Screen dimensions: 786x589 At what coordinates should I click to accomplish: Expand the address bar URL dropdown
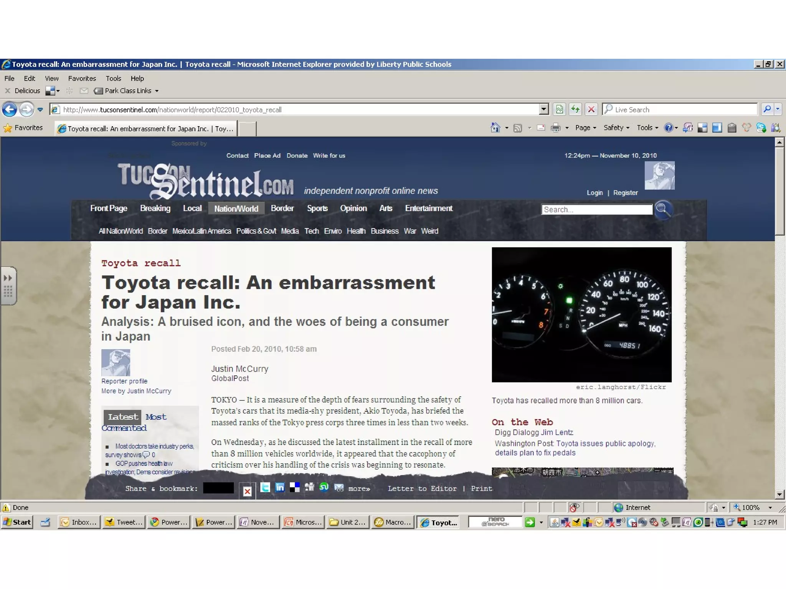[x=543, y=110]
